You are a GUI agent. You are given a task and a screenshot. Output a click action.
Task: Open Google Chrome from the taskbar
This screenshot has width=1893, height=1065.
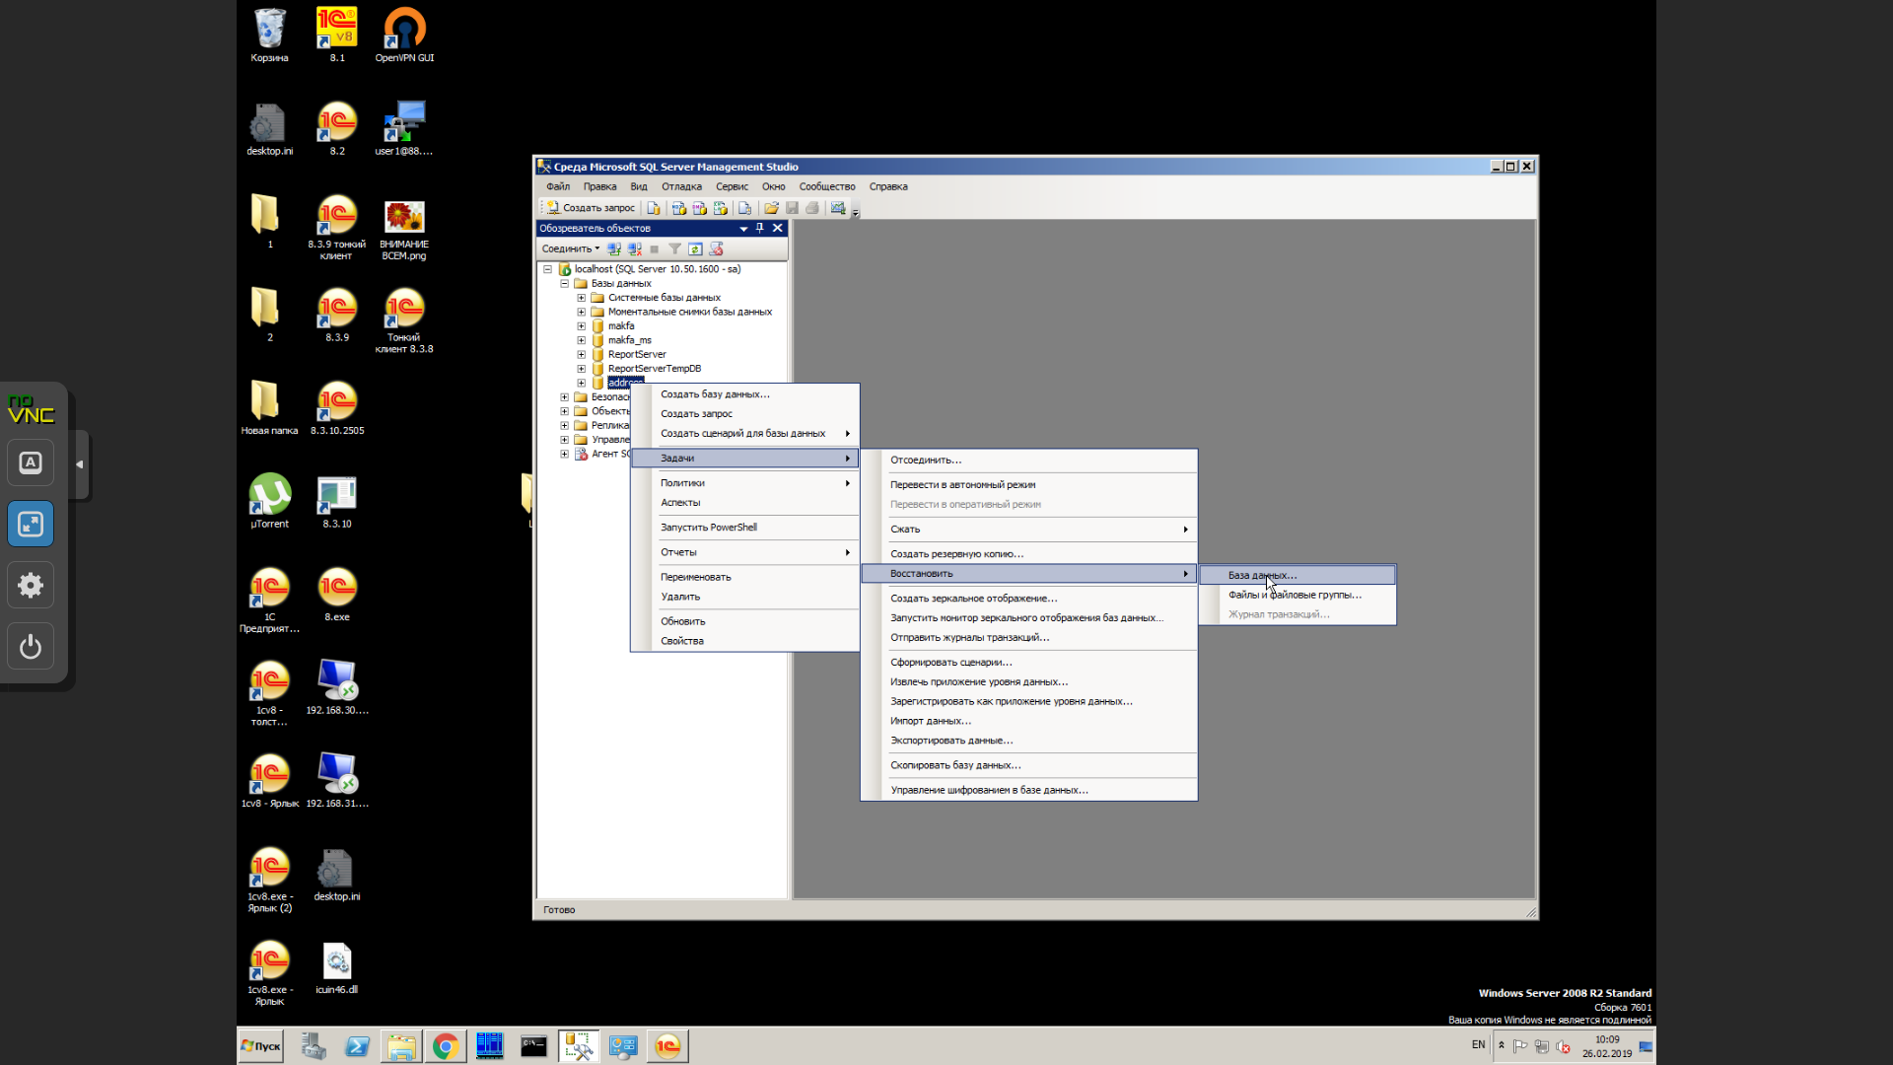445,1046
